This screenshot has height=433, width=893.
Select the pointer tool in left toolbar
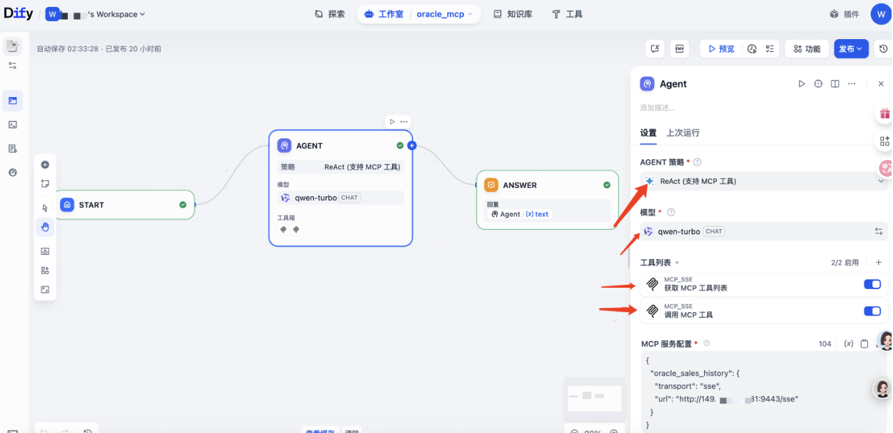pos(45,207)
